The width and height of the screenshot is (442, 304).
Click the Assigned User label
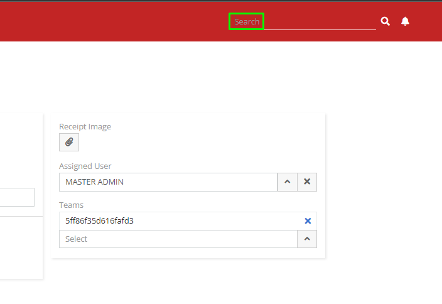(85, 166)
